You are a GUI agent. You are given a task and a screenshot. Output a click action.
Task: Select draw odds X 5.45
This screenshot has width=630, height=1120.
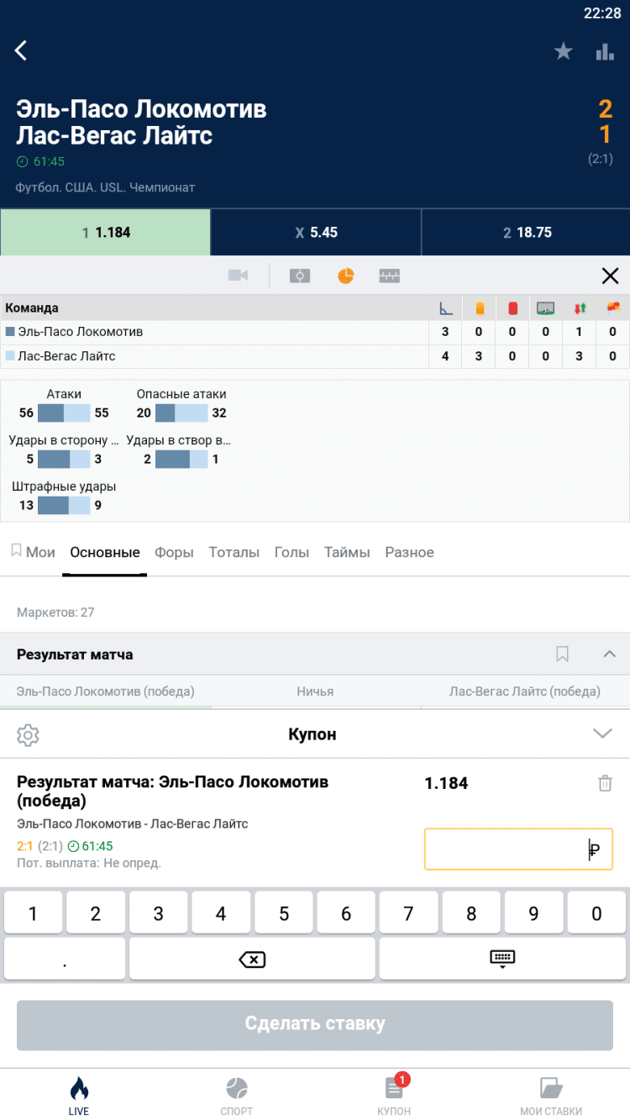pos(315,232)
